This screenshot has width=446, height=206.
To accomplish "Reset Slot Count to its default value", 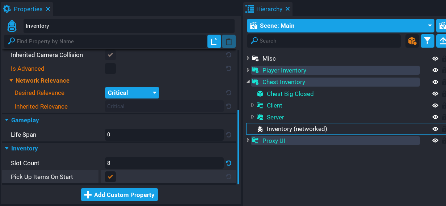I will (x=229, y=163).
